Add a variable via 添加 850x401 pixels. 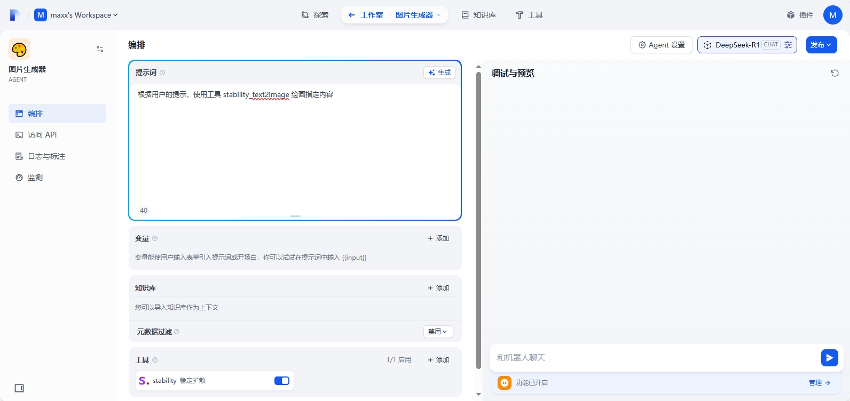[x=438, y=238]
